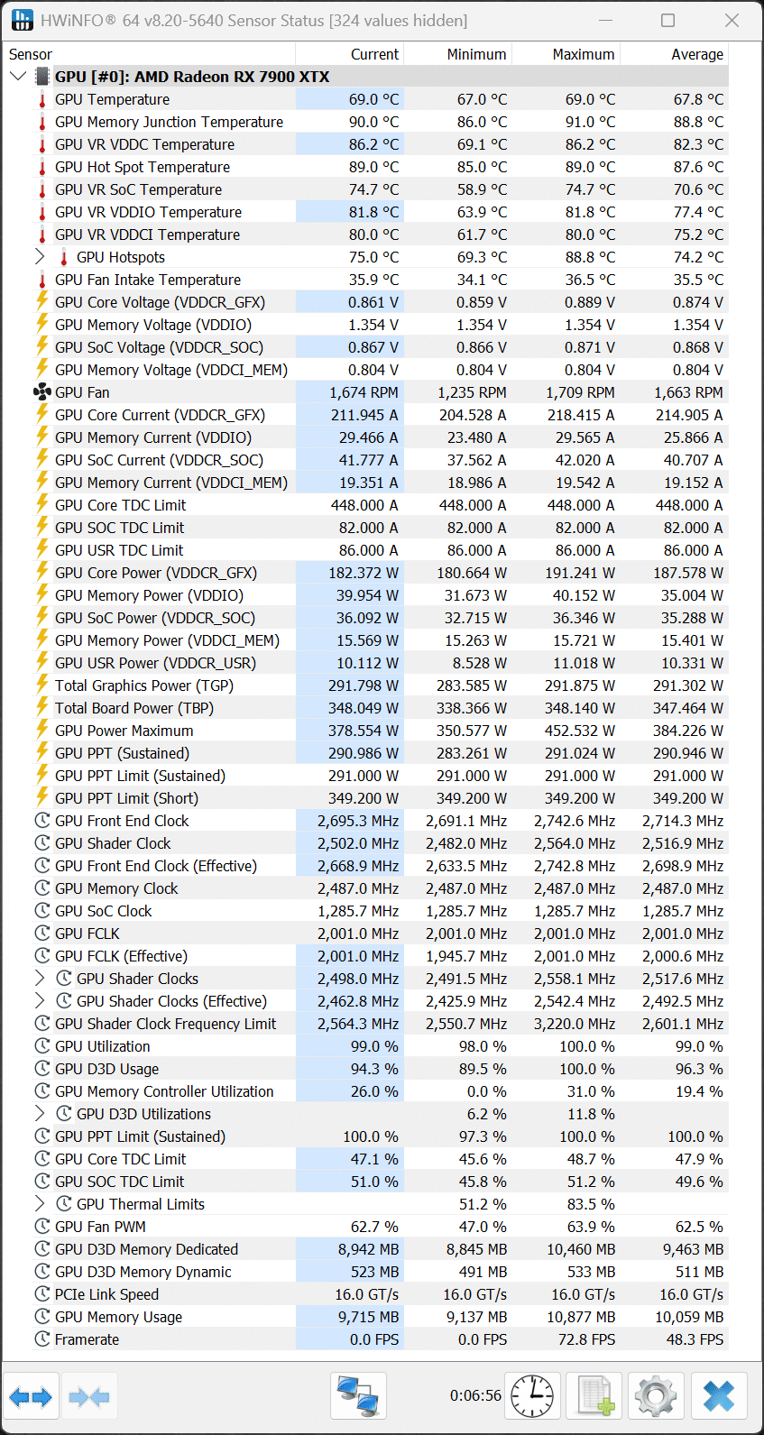Viewport: 764px width, 1435px height.
Task: Click the fan icon beside GPU Fan
Action: pos(41,392)
